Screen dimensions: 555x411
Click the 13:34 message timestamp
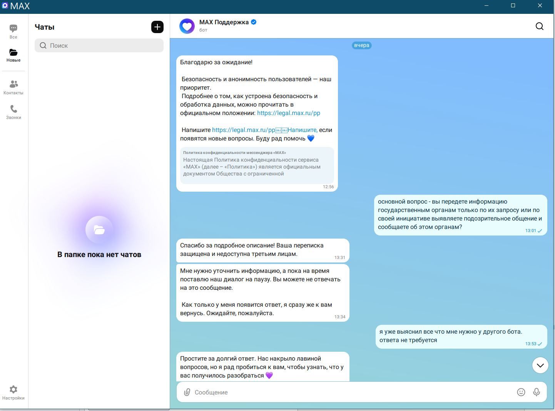click(x=340, y=317)
